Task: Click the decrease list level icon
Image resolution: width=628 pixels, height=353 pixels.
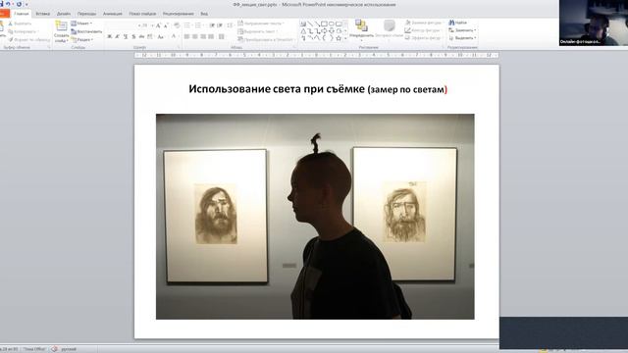Action: (212, 25)
